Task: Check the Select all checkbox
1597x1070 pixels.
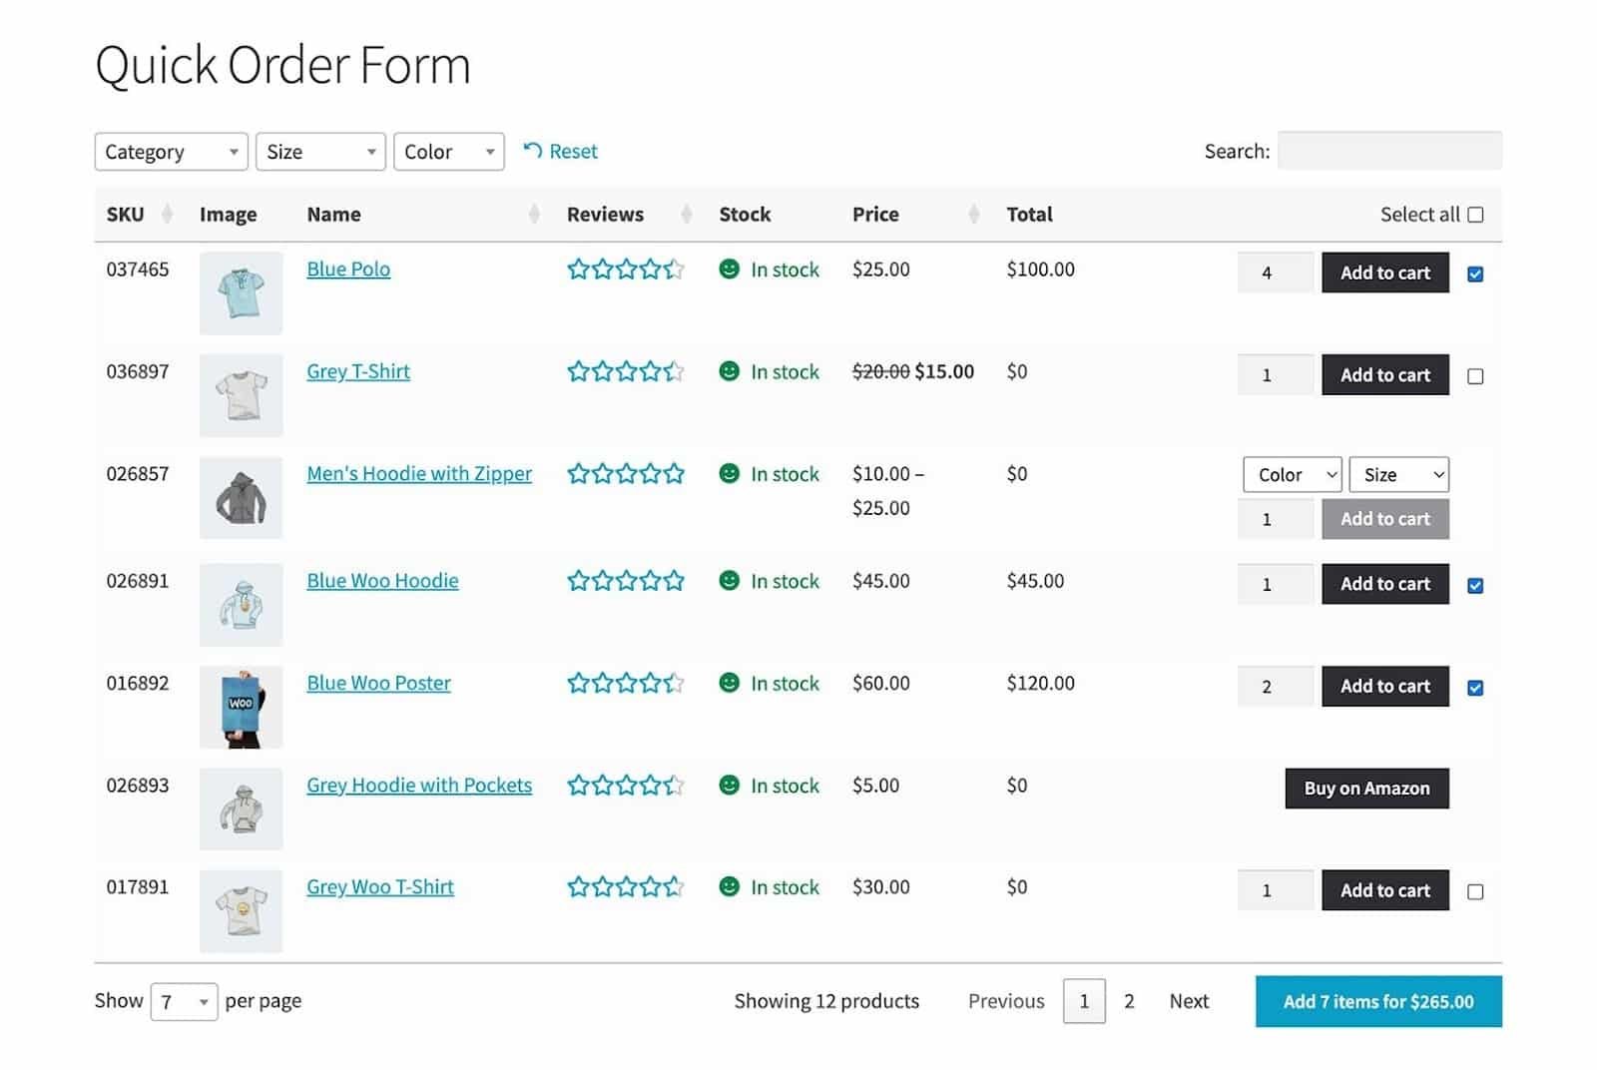Action: 1475,215
